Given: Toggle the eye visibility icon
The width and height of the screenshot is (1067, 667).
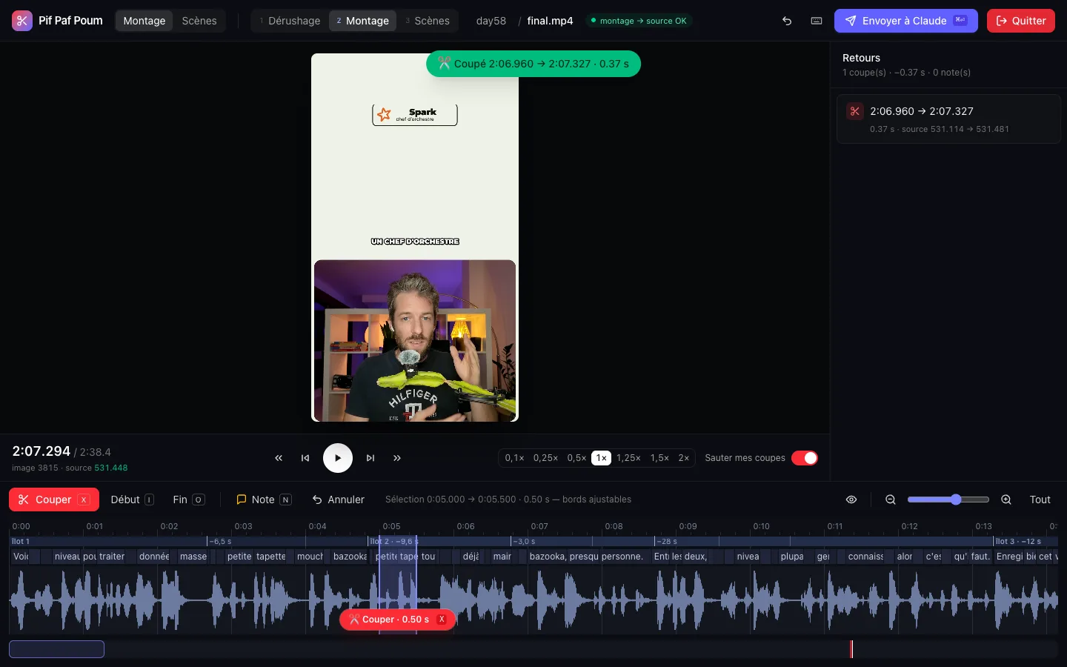Looking at the screenshot, I should point(851,500).
